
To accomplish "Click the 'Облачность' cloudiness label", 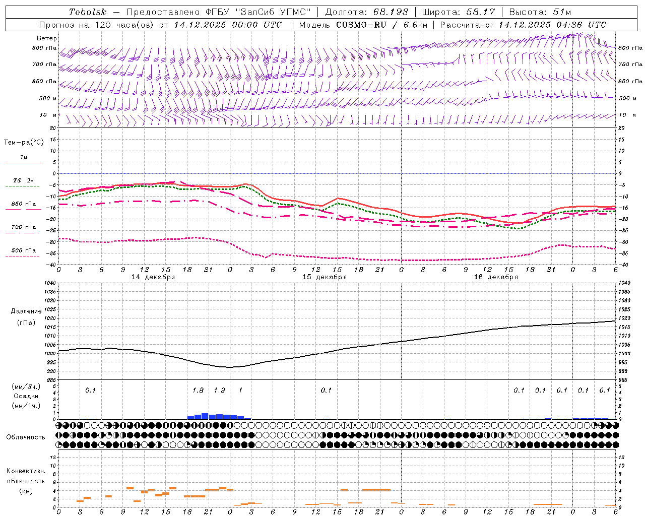I will (x=26, y=437).
